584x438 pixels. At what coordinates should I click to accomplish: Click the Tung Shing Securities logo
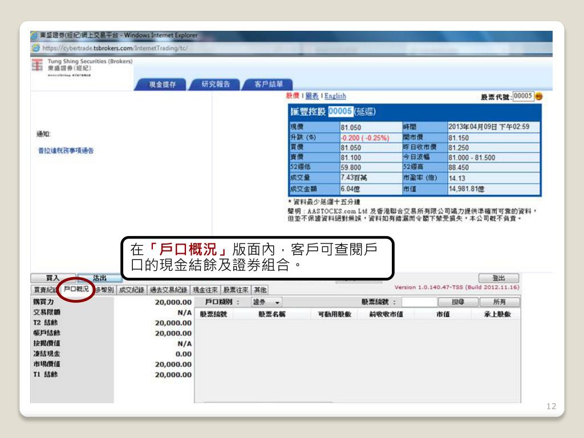click(x=37, y=65)
